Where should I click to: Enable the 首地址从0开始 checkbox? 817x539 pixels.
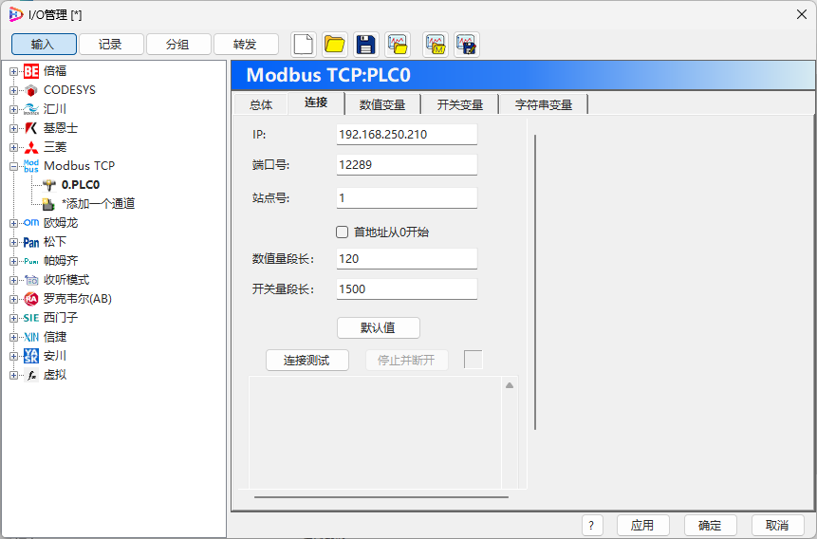(x=342, y=232)
